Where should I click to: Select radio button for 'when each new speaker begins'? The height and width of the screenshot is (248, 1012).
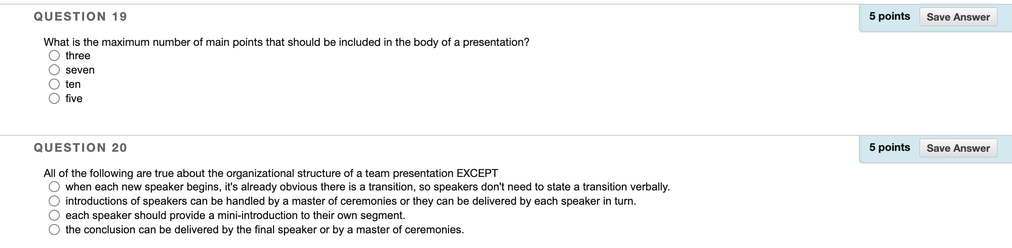pyautogui.click(x=54, y=187)
